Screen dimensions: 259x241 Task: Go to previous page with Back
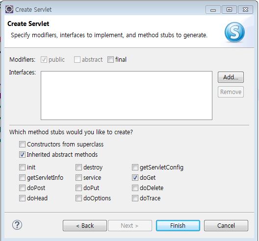click(85, 225)
